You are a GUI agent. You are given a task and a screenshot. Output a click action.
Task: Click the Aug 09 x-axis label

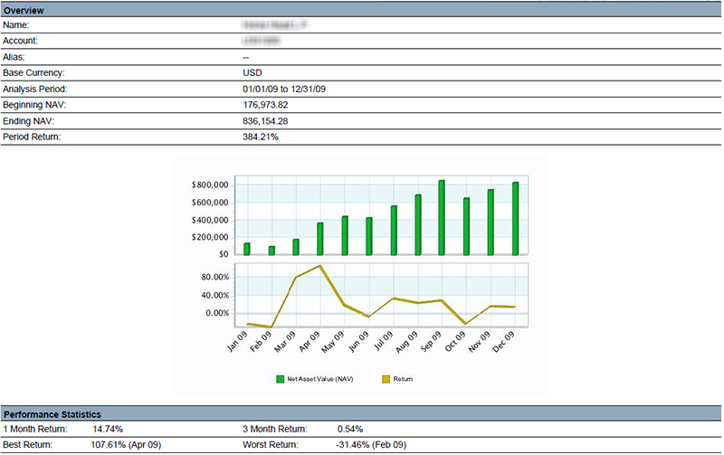pos(406,342)
